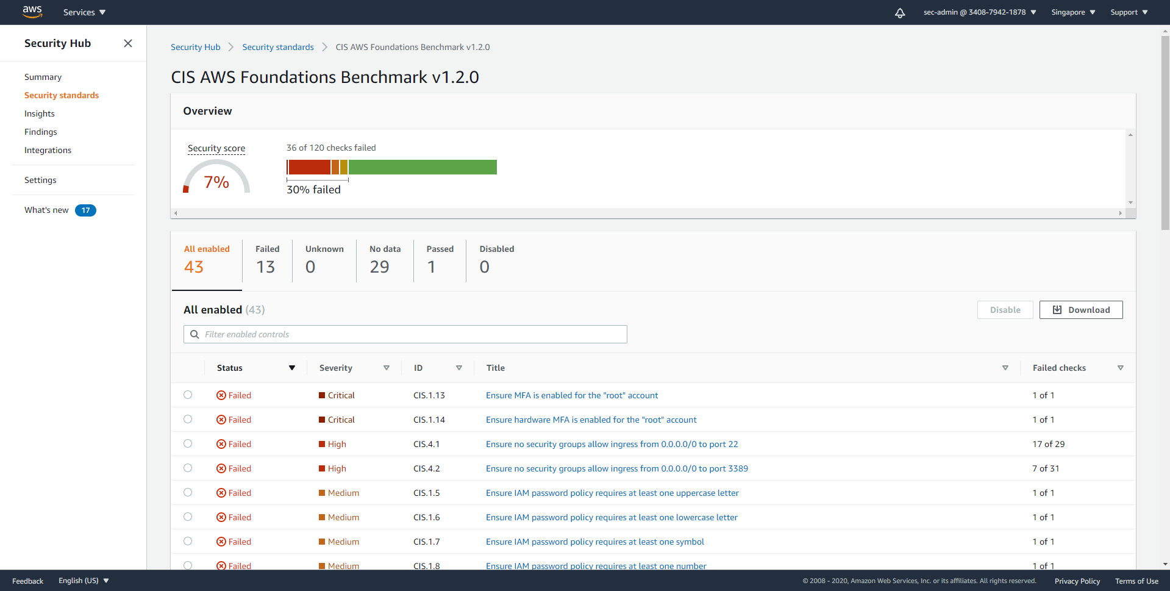
Task: Sort table by Title column arrow
Action: point(1005,368)
